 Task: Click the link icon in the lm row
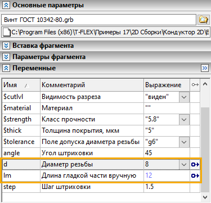(195, 176)
